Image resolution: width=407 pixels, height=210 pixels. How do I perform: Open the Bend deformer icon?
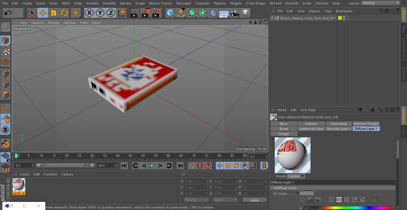pyautogui.click(x=213, y=13)
